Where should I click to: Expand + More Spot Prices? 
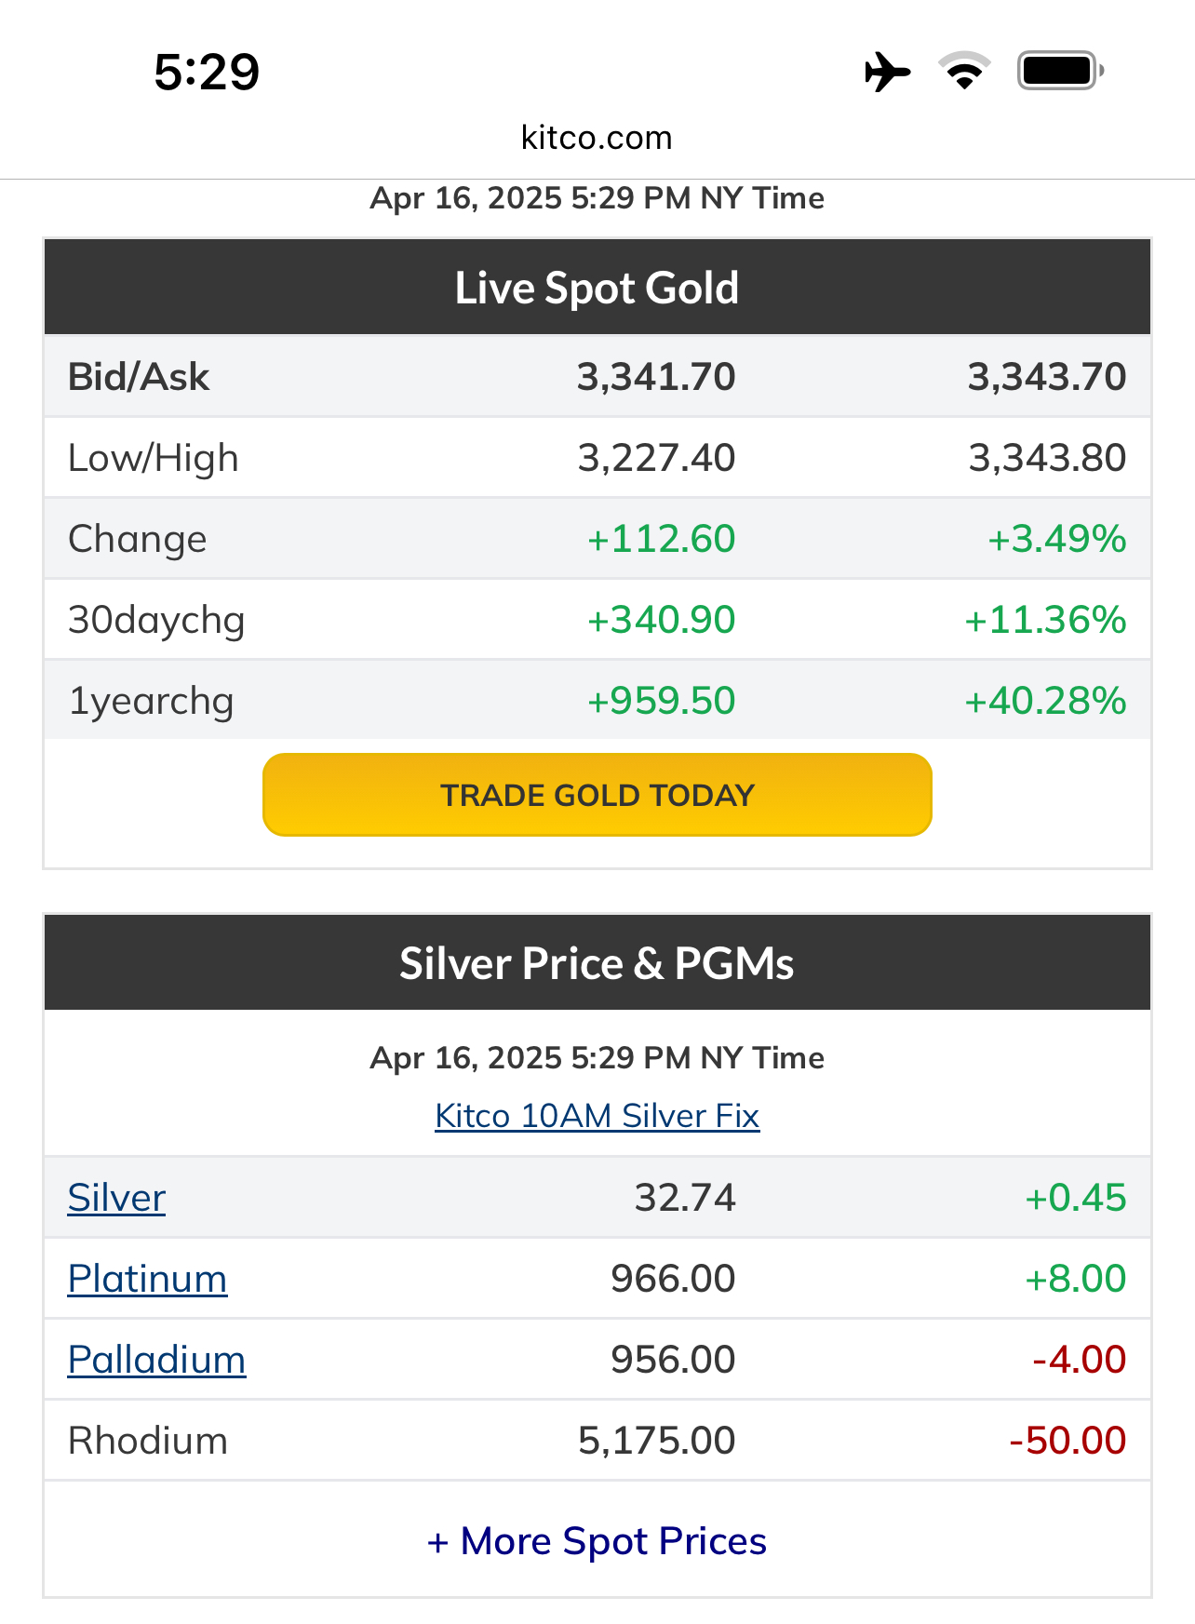click(x=597, y=1541)
